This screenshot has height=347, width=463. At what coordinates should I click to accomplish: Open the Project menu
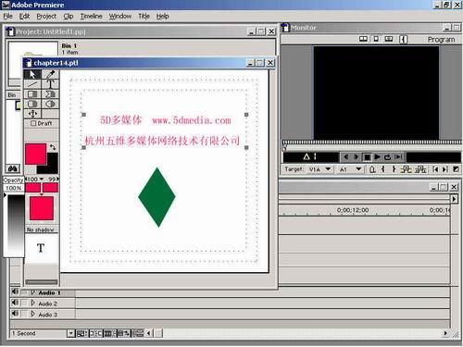[46, 16]
